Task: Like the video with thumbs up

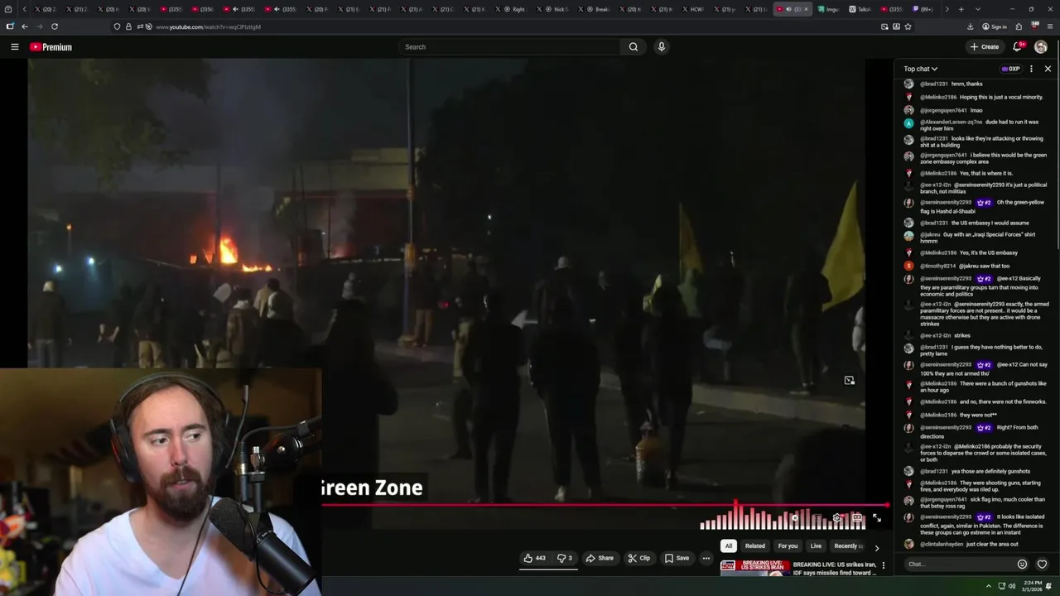Action: coord(534,558)
